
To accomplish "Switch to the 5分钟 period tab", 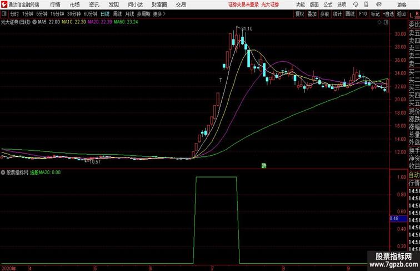I will 42,14.
